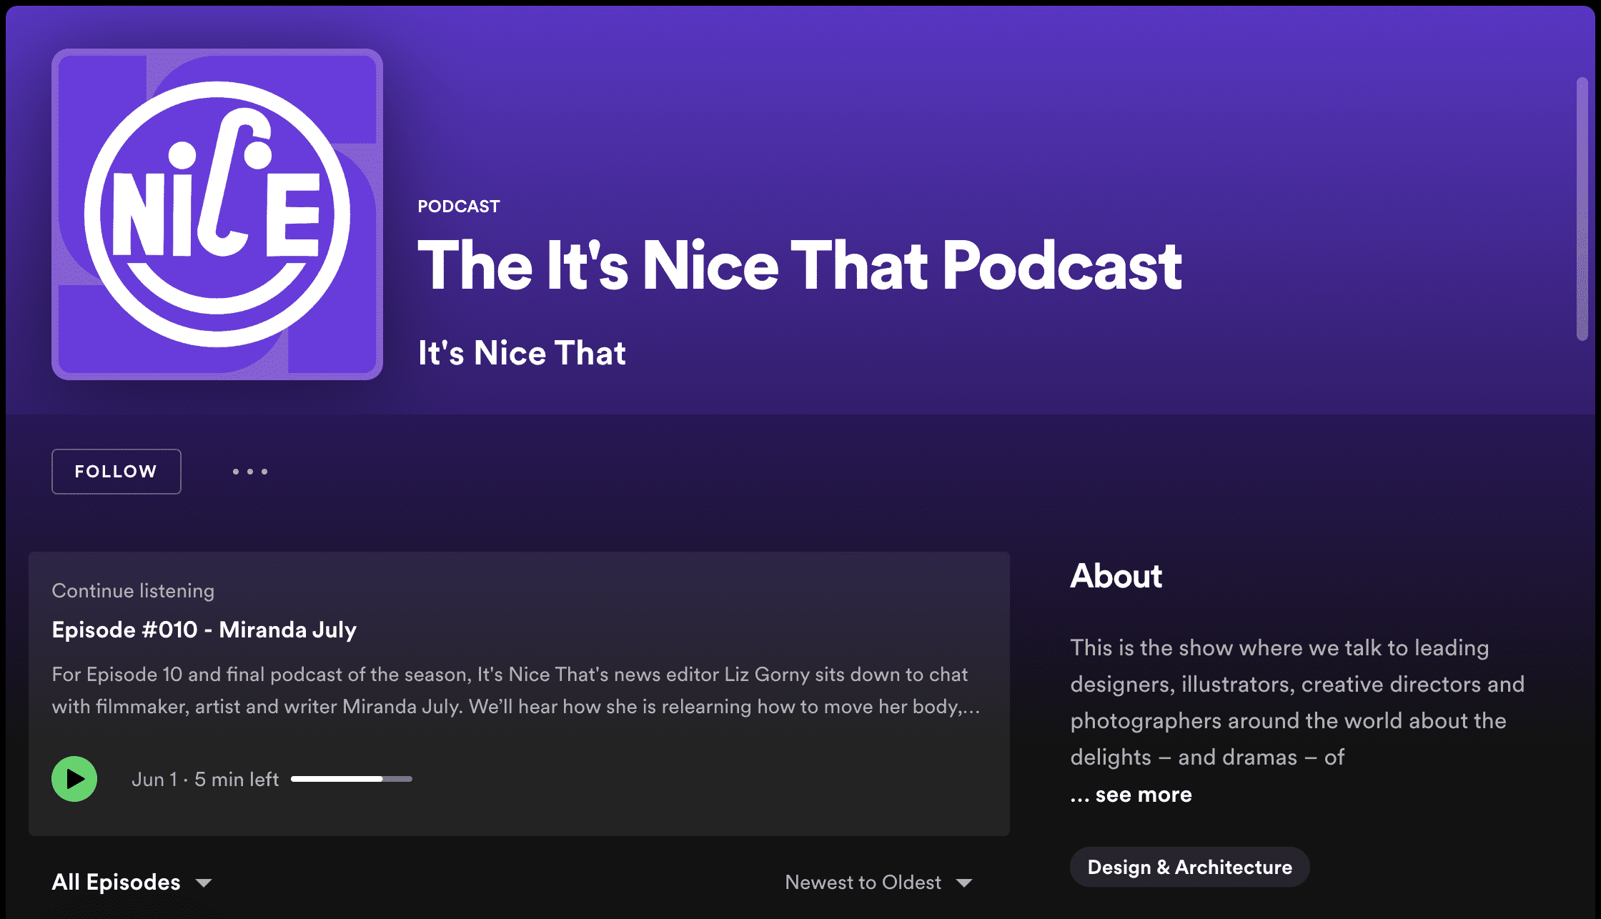The width and height of the screenshot is (1601, 919).
Task: Click the arrow beside Newest to Oldest
Action: pos(964,883)
